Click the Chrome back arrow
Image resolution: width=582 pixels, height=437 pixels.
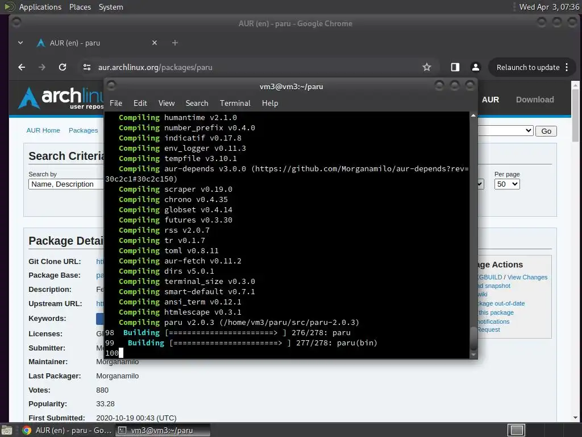22,67
